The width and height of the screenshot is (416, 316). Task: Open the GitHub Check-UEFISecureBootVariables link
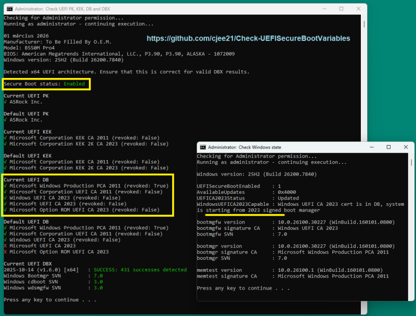(249, 38)
